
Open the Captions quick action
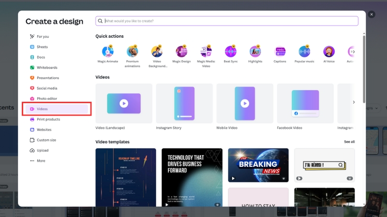[x=280, y=52]
